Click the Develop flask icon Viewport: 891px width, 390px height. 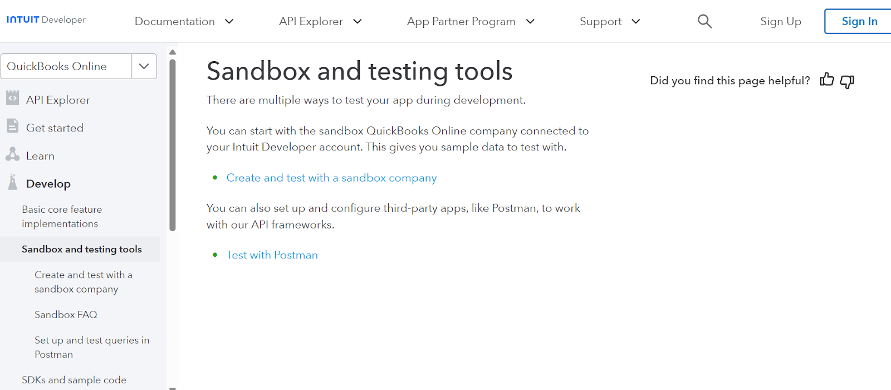point(12,182)
